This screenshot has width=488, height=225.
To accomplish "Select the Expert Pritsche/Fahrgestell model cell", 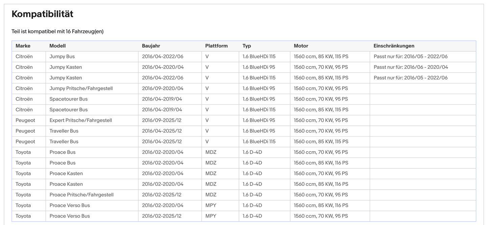I will pyautogui.click(x=81, y=120).
